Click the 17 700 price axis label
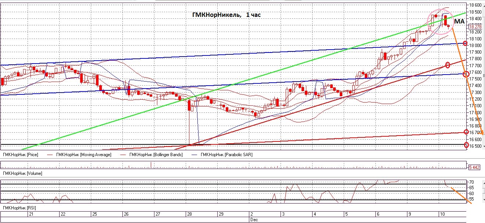Screen dimensions: 485x223 (x=475, y=65)
